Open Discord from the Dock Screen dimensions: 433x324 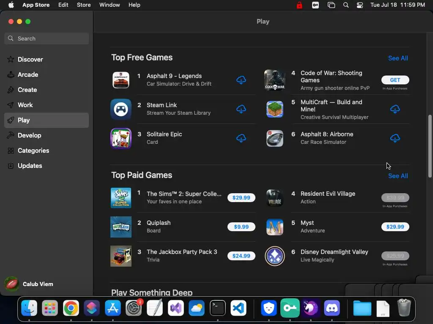(x=332, y=308)
